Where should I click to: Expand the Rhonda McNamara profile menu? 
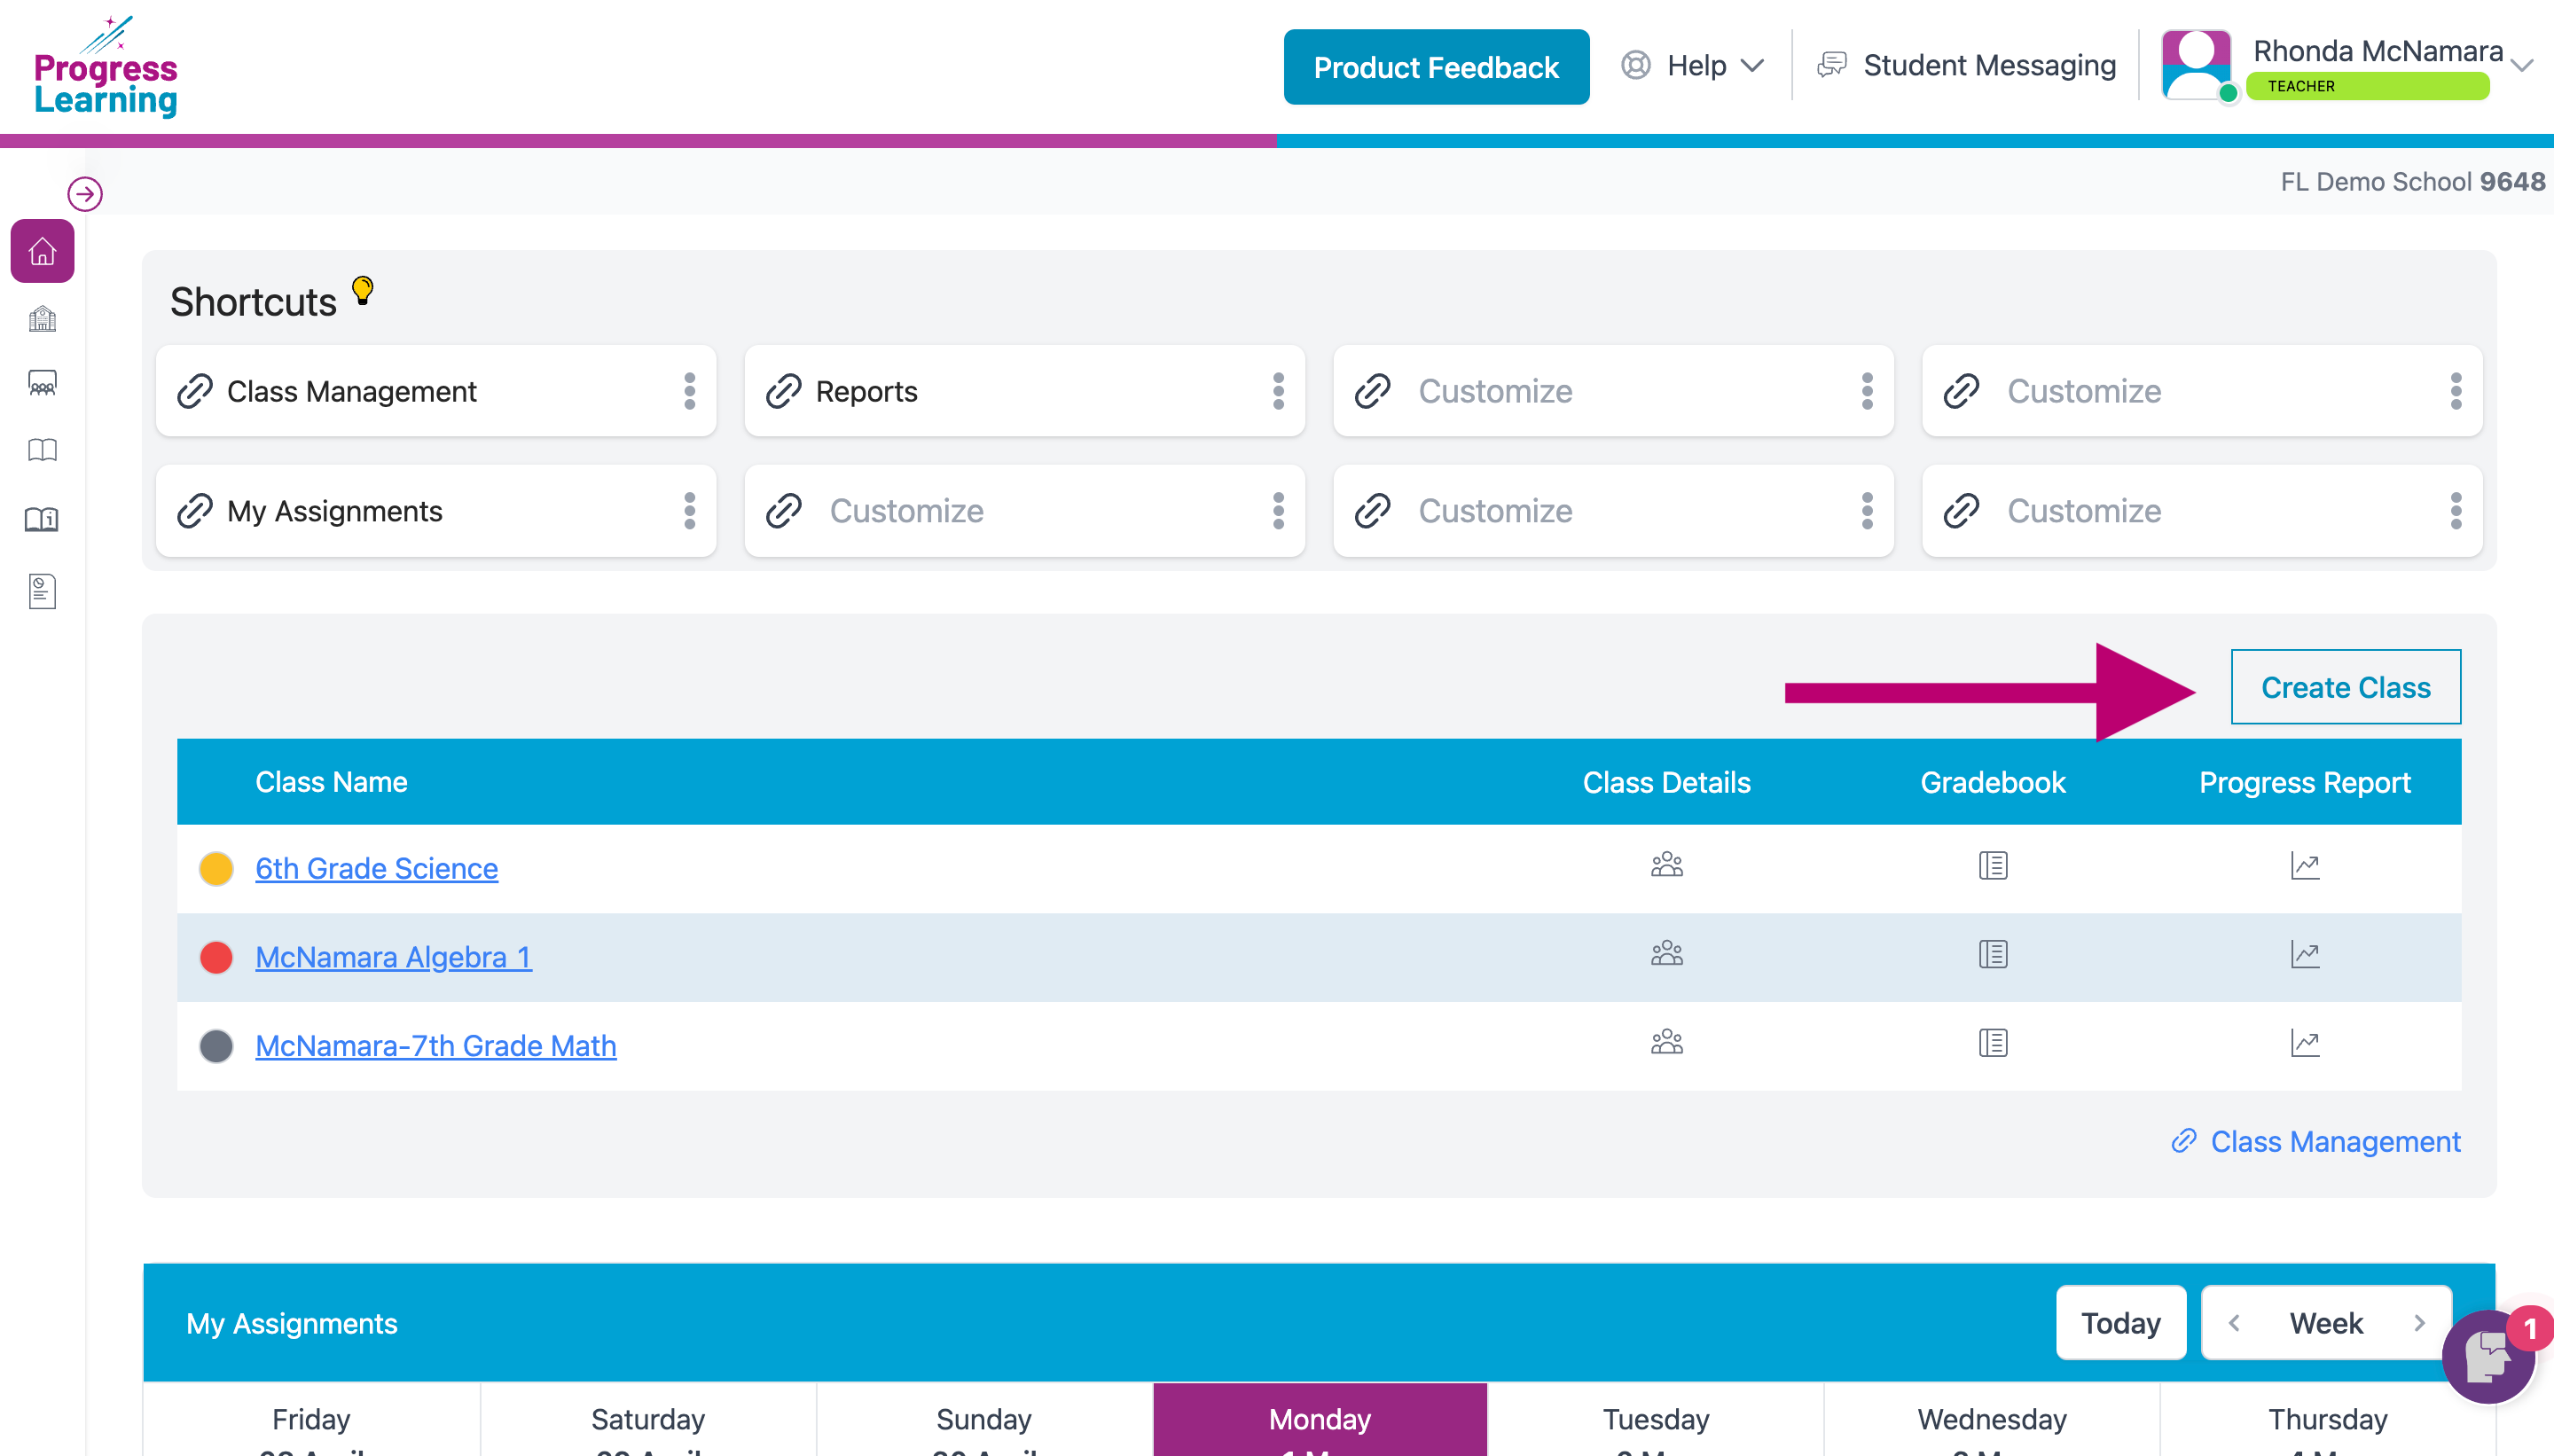[2521, 66]
